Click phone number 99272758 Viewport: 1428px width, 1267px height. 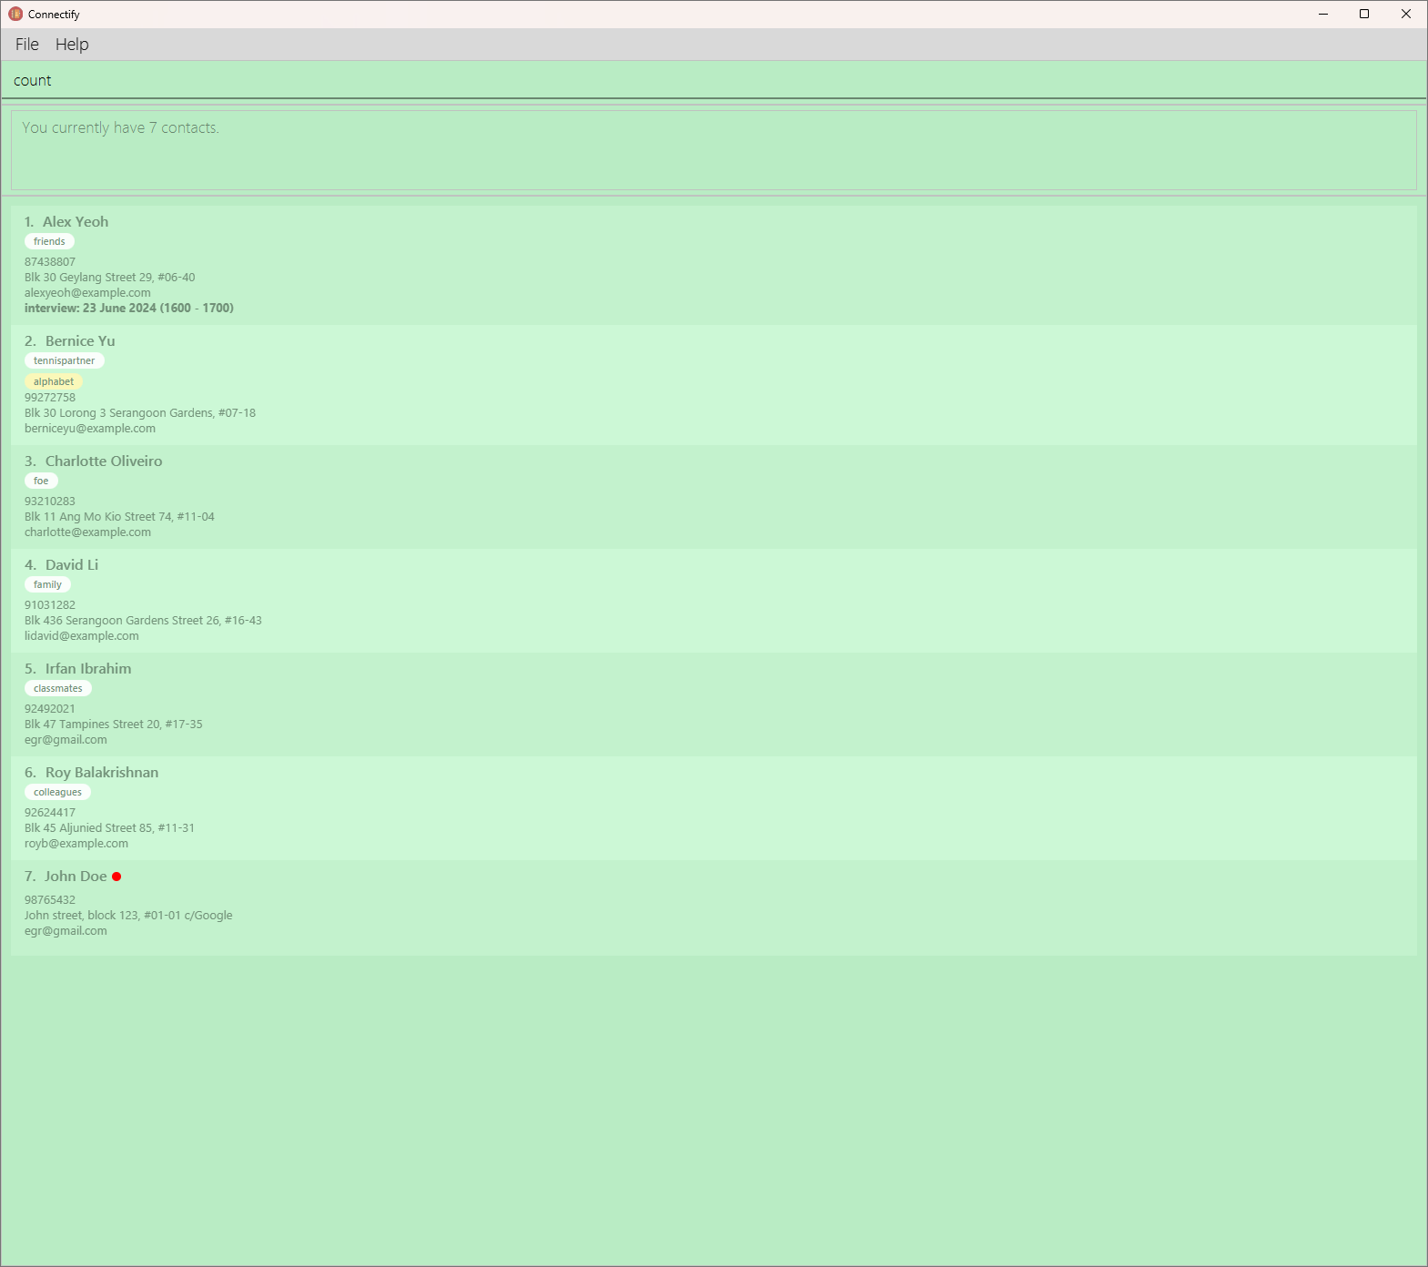[50, 398]
